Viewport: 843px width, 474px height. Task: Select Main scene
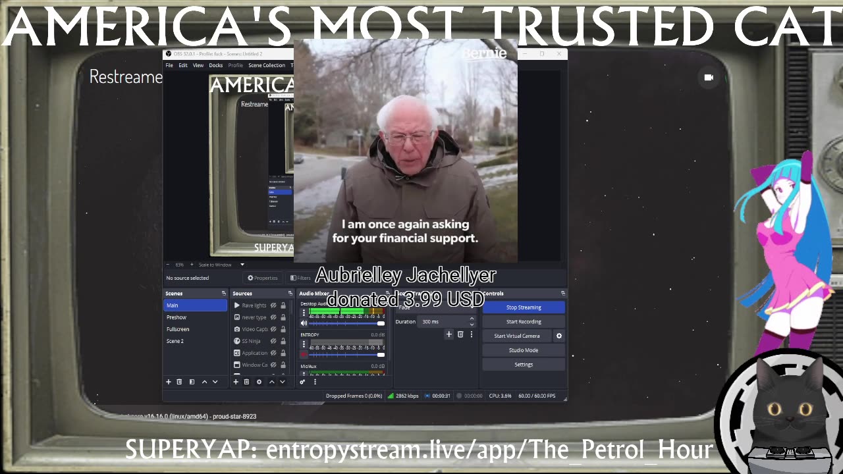click(x=195, y=305)
